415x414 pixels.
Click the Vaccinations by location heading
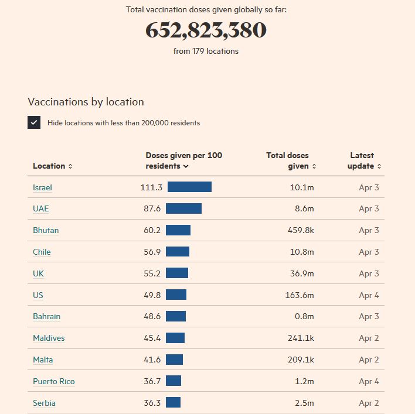(x=86, y=102)
